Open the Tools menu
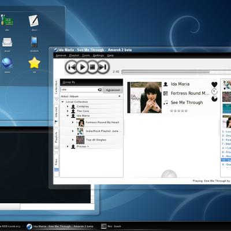This screenshot has width=231, height=231. 86,55
